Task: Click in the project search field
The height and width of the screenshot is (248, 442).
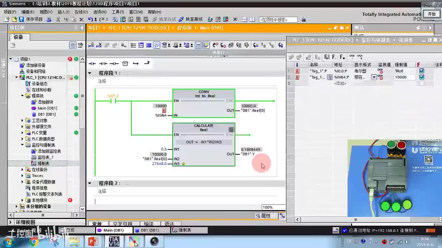Action: click(x=278, y=20)
